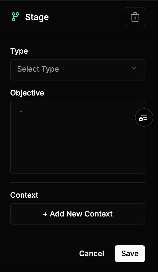Focus the Objective text area
The height and width of the screenshot is (272, 158).
click(x=78, y=137)
